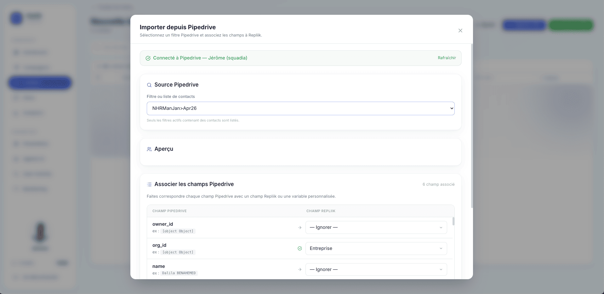Click the owner_id field name
604x294 pixels.
[162, 224]
